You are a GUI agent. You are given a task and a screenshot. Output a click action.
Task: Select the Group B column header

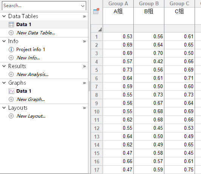point(149,3)
